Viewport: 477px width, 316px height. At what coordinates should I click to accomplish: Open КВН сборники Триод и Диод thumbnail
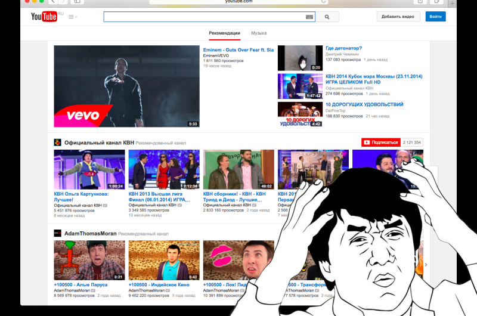coord(238,169)
